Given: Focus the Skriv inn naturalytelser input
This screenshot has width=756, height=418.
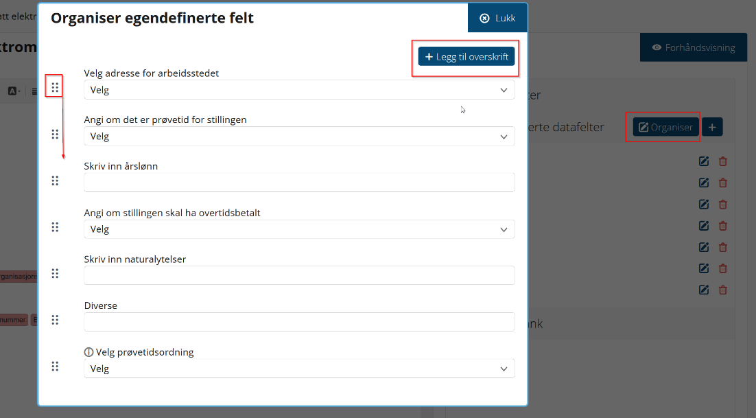Looking at the screenshot, I should (299, 275).
